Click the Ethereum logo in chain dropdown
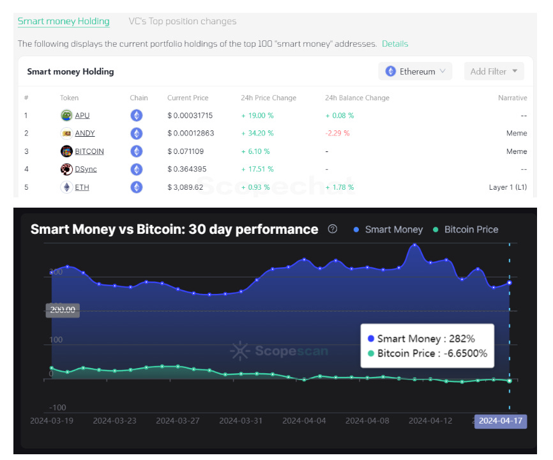553x460 pixels. pyautogui.click(x=390, y=72)
